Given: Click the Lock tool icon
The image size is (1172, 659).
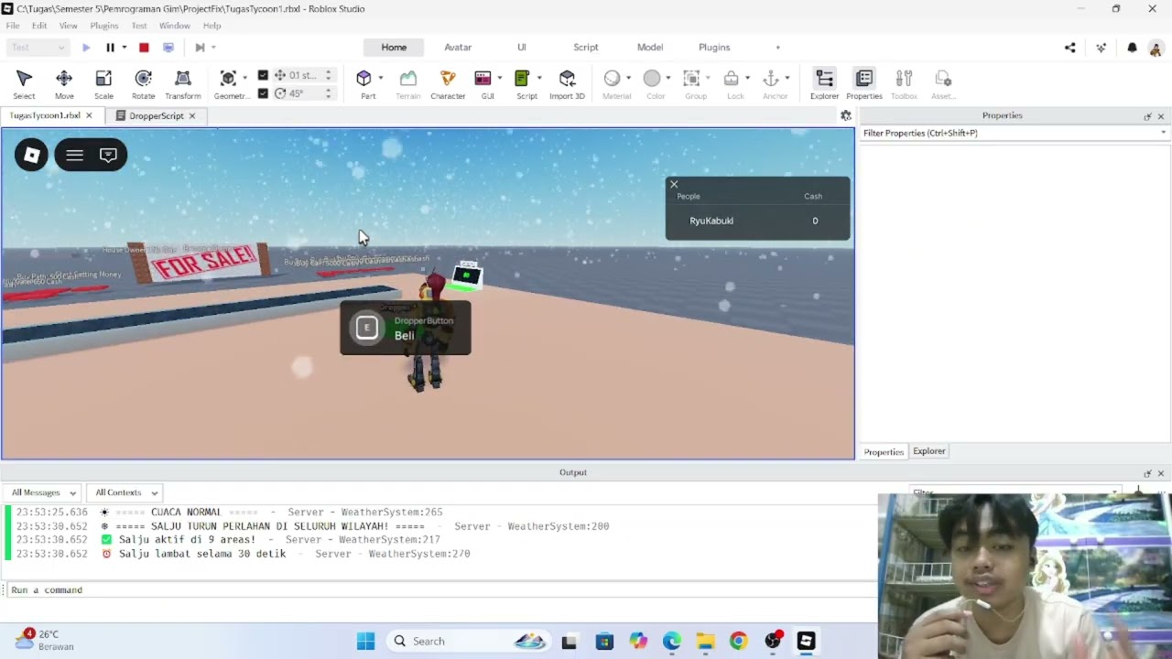Looking at the screenshot, I should pos(731,79).
